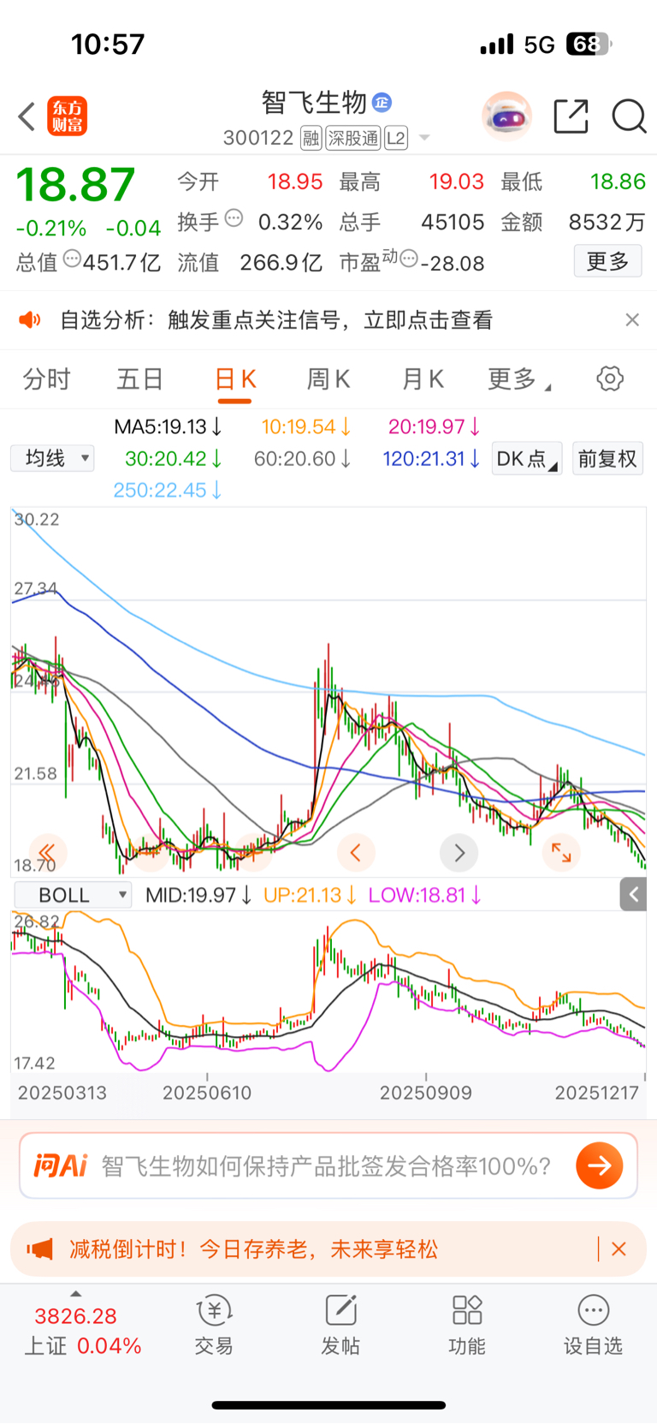The height and width of the screenshot is (1424, 657).
Task: Move chart left with orange arrow
Action: 356,852
